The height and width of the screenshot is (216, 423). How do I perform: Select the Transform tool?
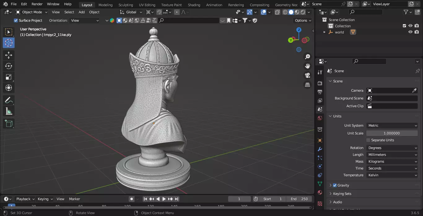coord(9,88)
